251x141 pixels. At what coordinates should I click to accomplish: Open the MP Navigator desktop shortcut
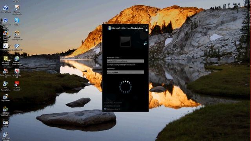pyautogui.click(x=5, y=86)
